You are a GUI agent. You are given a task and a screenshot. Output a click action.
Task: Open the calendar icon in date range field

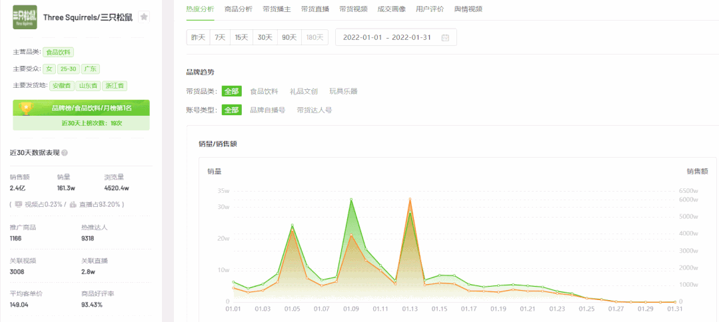coord(444,37)
